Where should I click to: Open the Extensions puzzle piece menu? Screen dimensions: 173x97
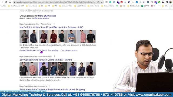click(163, 2)
